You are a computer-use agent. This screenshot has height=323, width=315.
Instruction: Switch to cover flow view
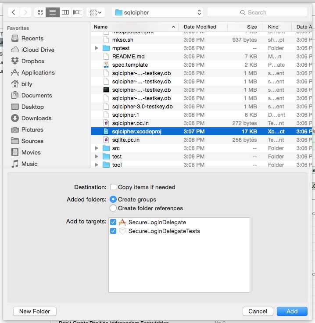point(77,12)
